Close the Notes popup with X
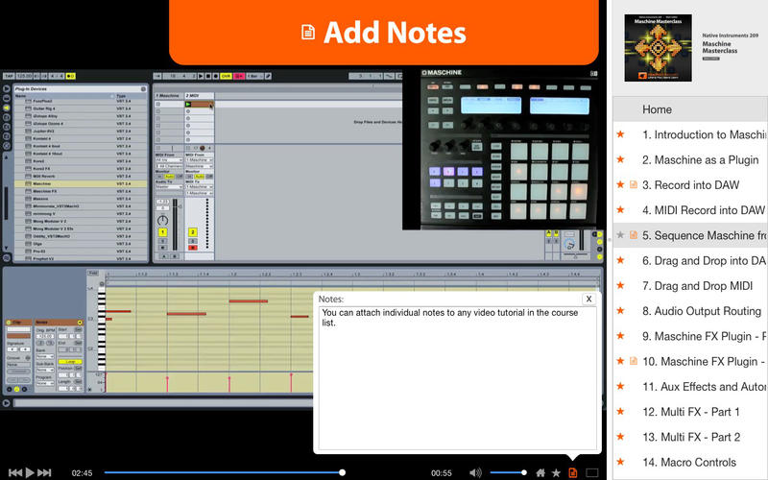The image size is (768, 480). (588, 299)
